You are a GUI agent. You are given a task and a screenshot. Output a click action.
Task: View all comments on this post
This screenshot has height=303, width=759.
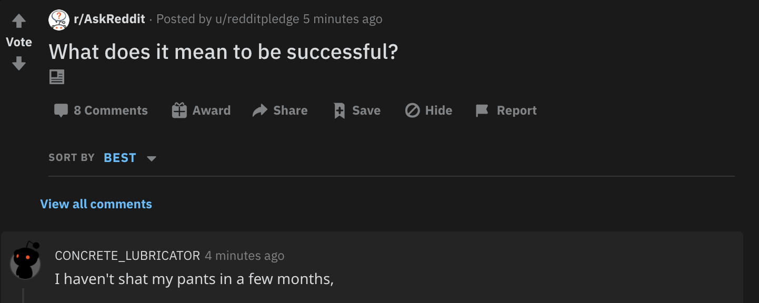tap(96, 204)
